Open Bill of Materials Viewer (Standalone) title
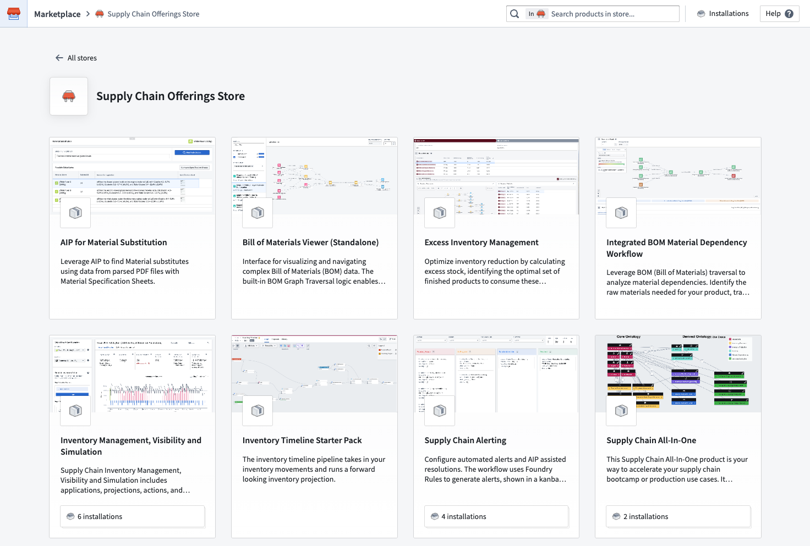 (310, 242)
